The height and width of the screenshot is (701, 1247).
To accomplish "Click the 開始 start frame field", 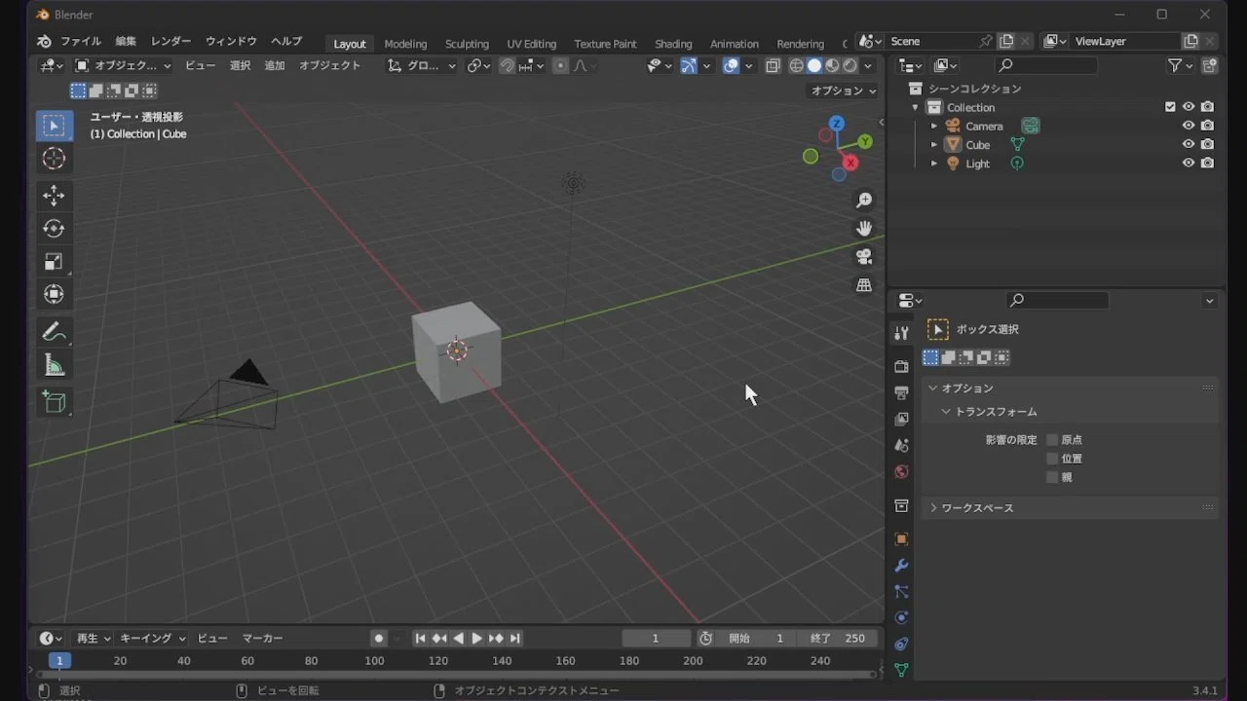I will click(x=756, y=639).
